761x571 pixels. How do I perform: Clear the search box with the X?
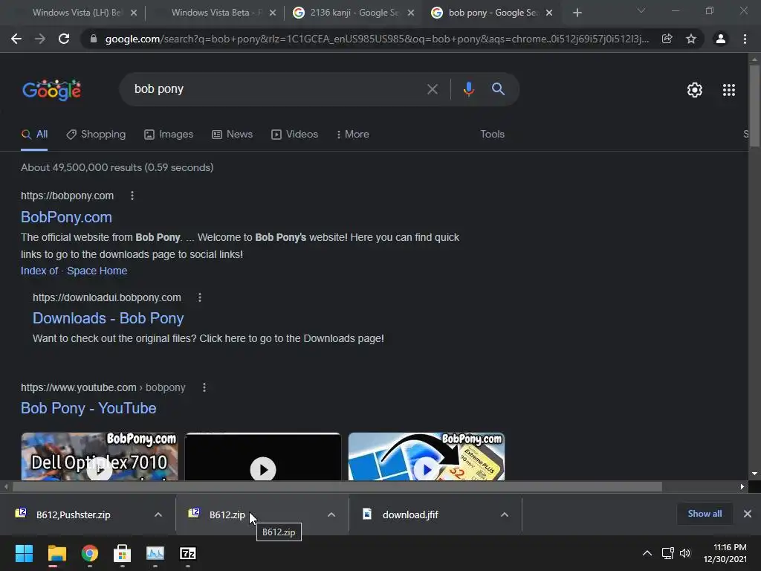pos(432,89)
